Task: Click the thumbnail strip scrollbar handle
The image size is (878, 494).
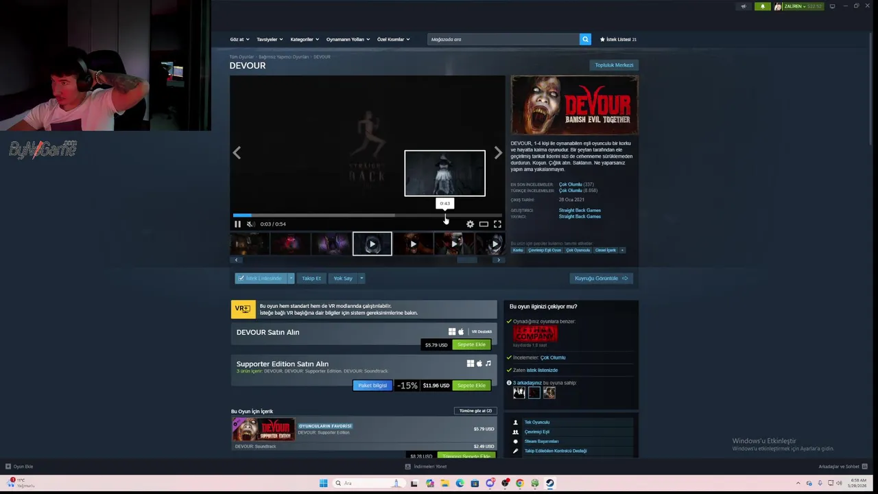Action: point(467,260)
